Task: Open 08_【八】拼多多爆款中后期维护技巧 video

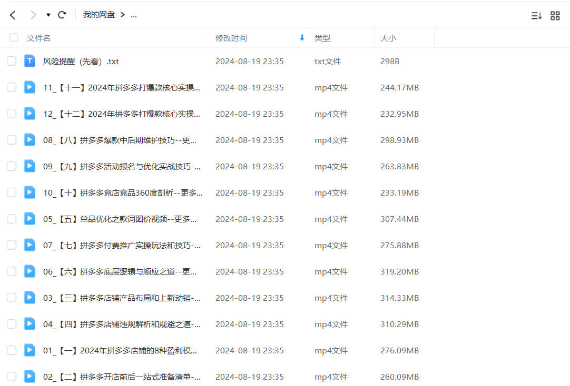Action: pyautogui.click(x=120, y=140)
